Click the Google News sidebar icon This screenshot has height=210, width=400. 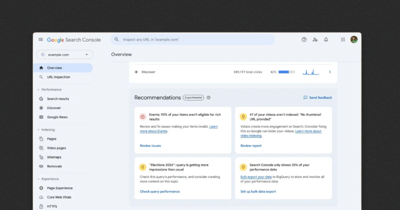(x=41, y=117)
